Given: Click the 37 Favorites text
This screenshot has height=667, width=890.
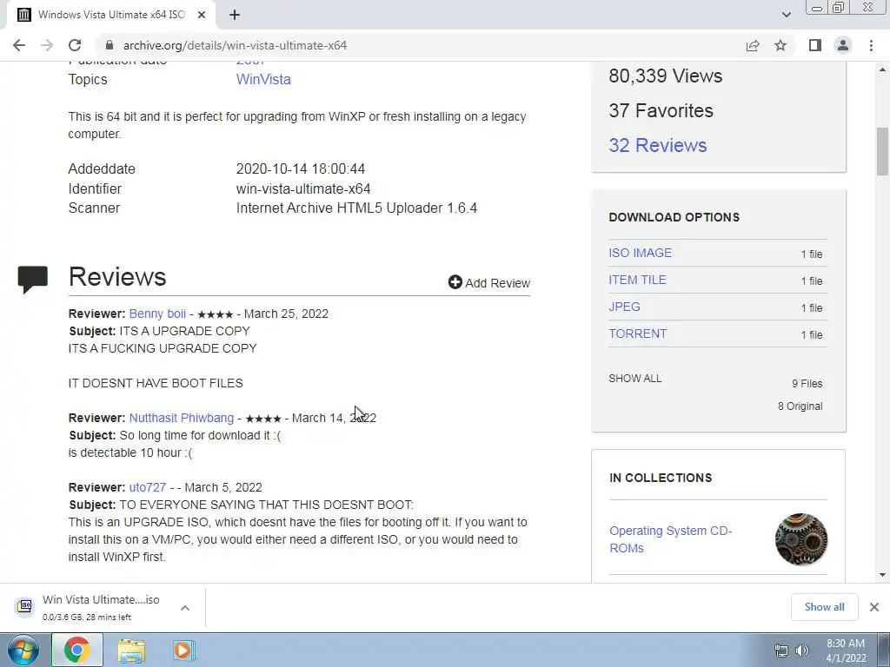Looking at the screenshot, I should point(661,110).
